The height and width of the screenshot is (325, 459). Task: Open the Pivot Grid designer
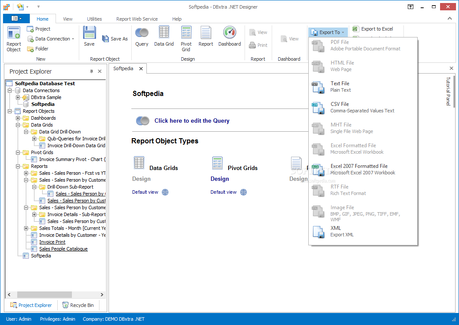point(186,39)
